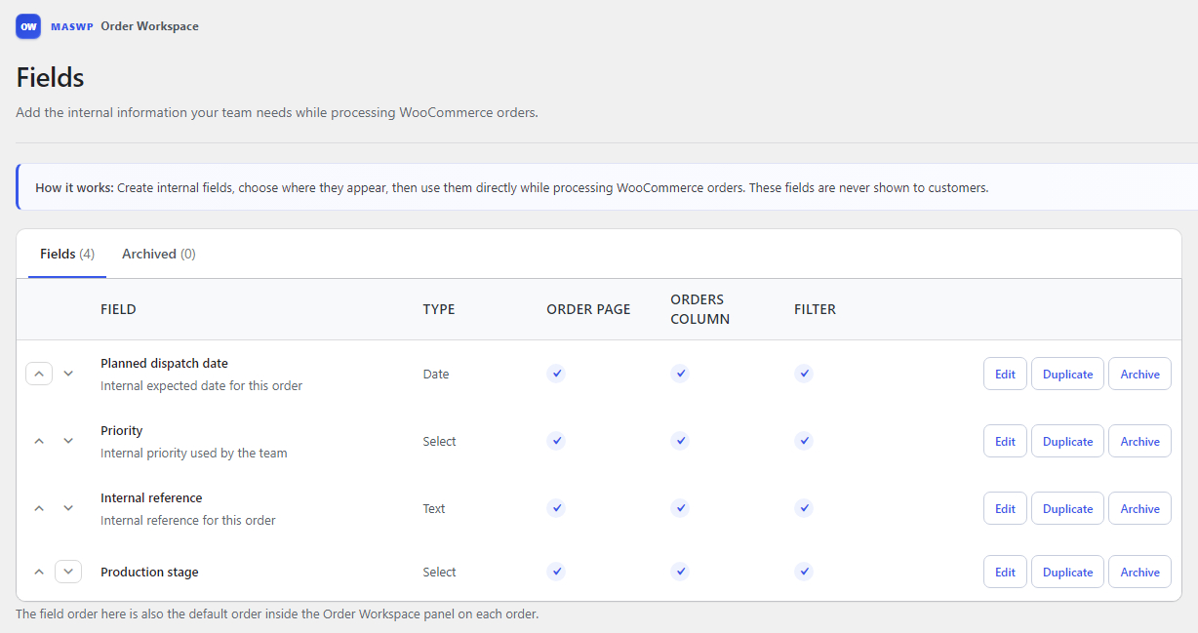The image size is (1198, 633).
Task: Click 'Internal reference for this order' description
Action: tap(188, 520)
